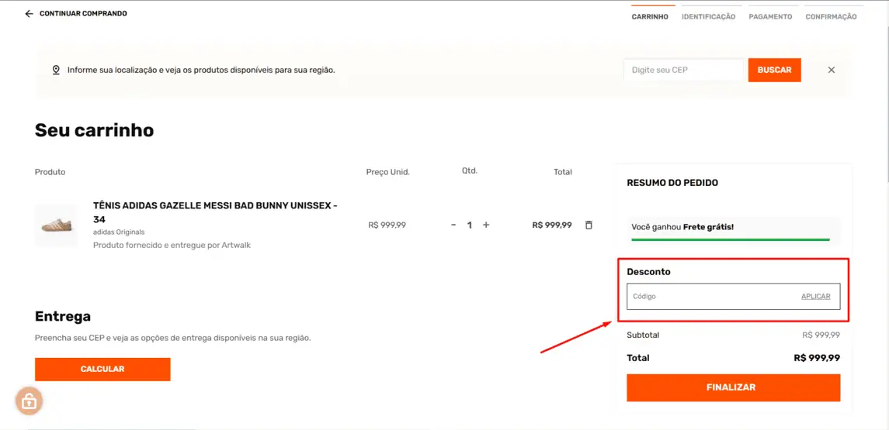
Task: Click Produto fornecido e entregue por Artwalk
Action: (172, 245)
